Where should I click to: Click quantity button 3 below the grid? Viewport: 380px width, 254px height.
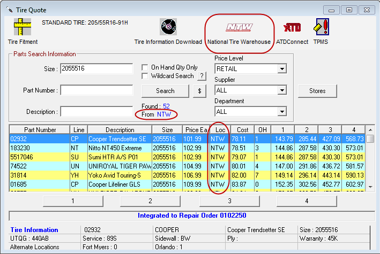pos(229,201)
